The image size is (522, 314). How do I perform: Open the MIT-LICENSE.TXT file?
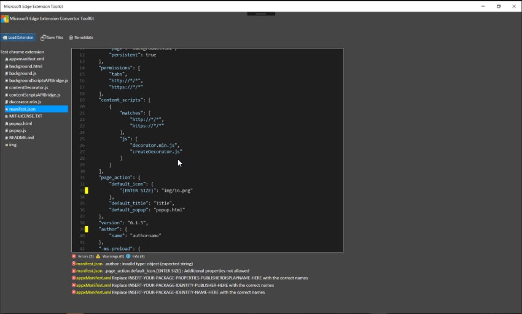pos(26,116)
